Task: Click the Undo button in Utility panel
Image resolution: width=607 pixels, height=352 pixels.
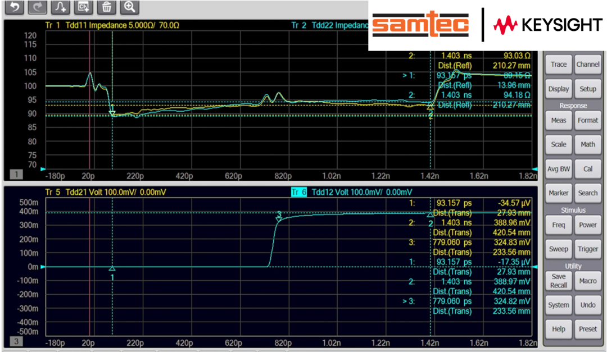Action: click(x=588, y=305)
